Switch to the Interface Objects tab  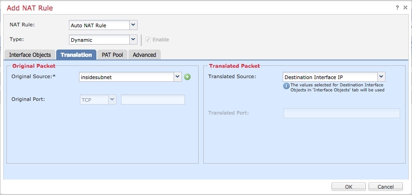pos(30,55)
